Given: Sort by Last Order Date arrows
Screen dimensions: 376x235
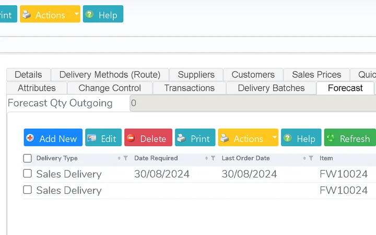Looking at the screenshot, I should click(304, 158).
